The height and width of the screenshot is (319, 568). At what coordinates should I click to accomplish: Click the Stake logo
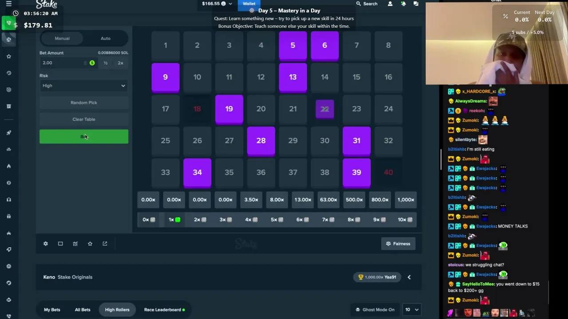pyautogui.click(x=47, y=4)
